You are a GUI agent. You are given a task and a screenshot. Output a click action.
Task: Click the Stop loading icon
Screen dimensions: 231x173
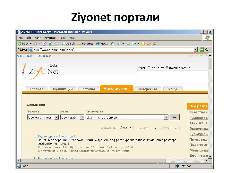44,44
